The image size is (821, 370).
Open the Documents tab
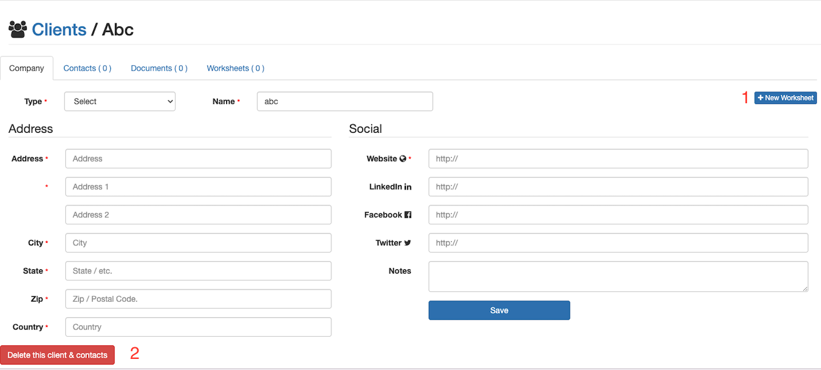tap(159, 68)
